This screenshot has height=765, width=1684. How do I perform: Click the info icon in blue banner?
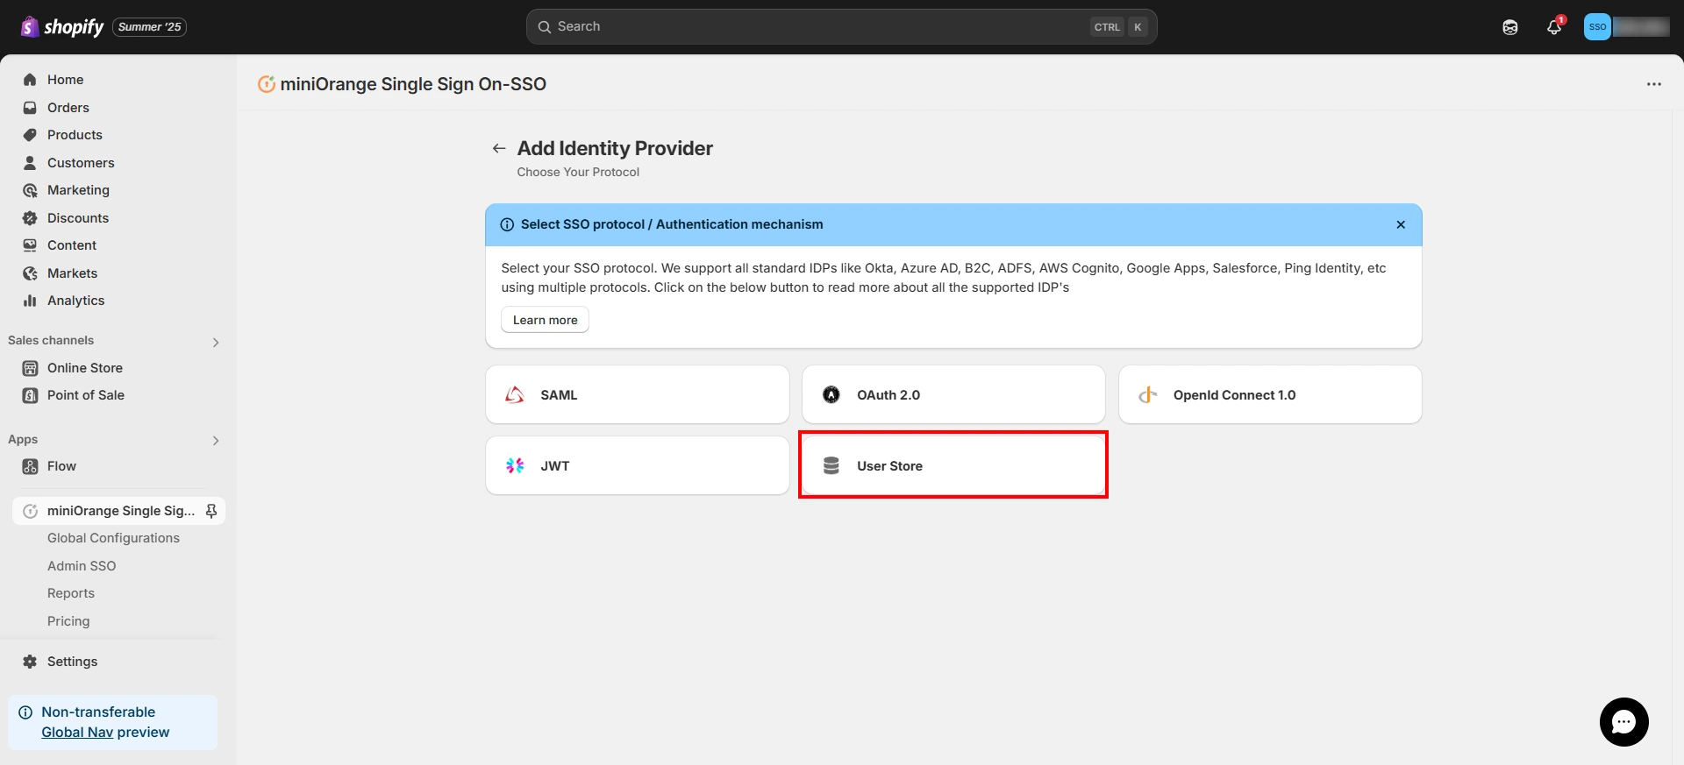[x=507, y=225]
